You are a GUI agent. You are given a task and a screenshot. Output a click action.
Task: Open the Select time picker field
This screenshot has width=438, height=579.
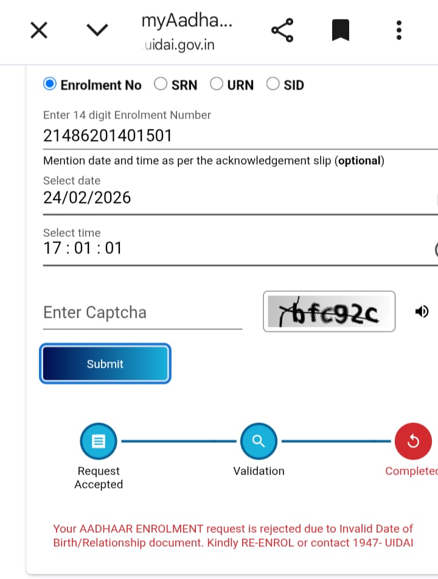(237, 248)
